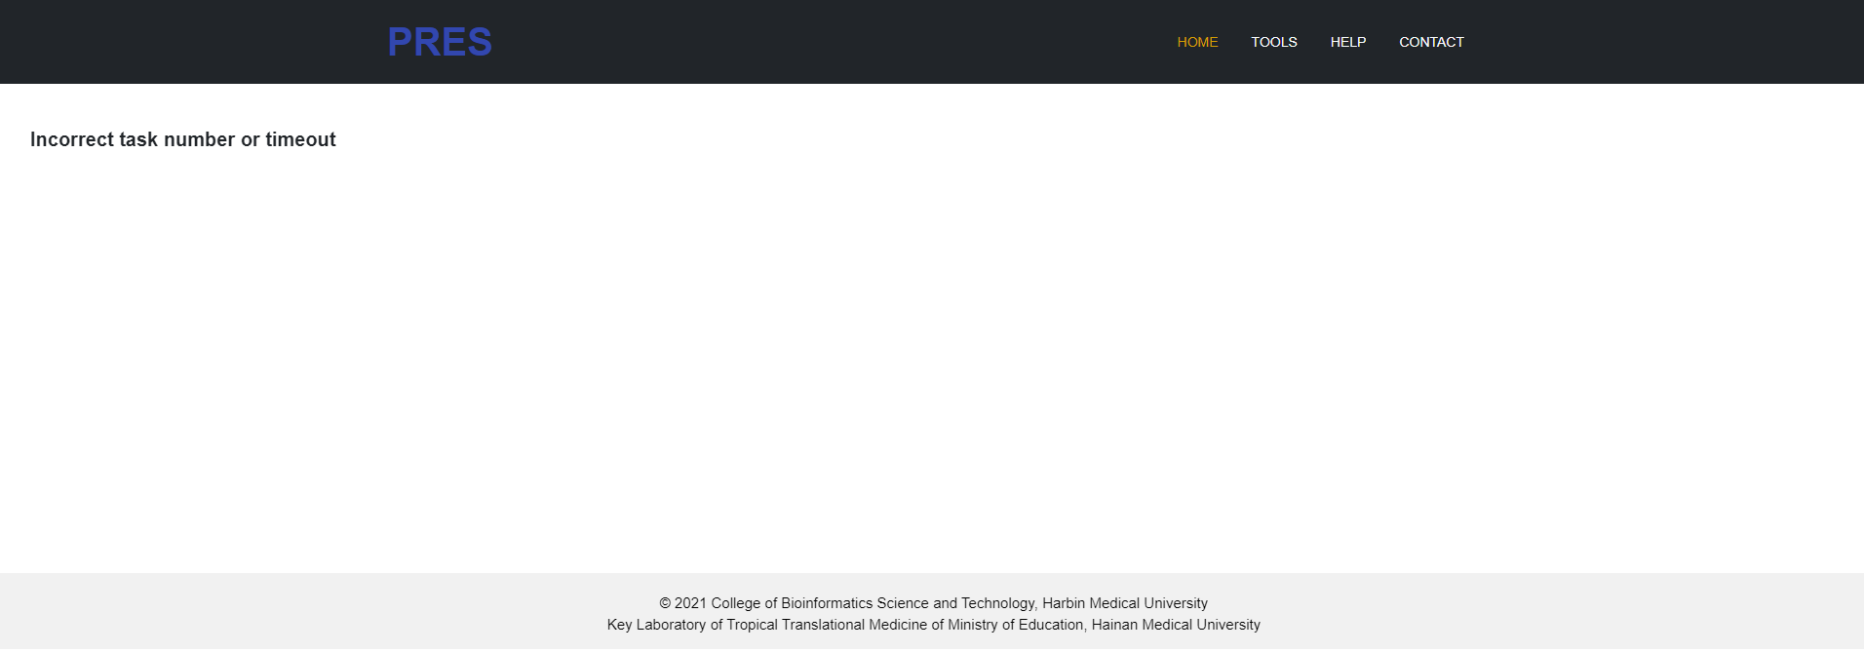The image size is (1864, 652).
Task: Click the word 'Incorrect' in error heading
Action: click(71, 139)
